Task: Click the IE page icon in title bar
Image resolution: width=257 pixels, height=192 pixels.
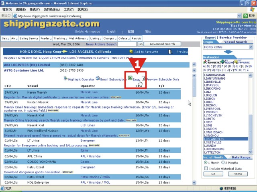Action: tap(2, 3)
